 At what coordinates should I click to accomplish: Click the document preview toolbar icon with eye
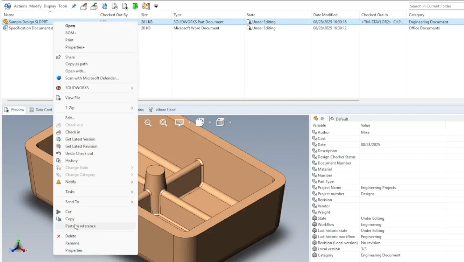coord(125,6)
